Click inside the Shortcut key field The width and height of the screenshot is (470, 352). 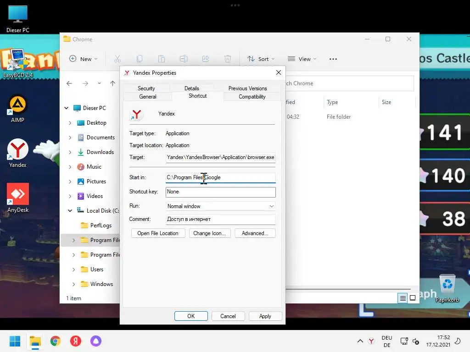pos(220,192)
